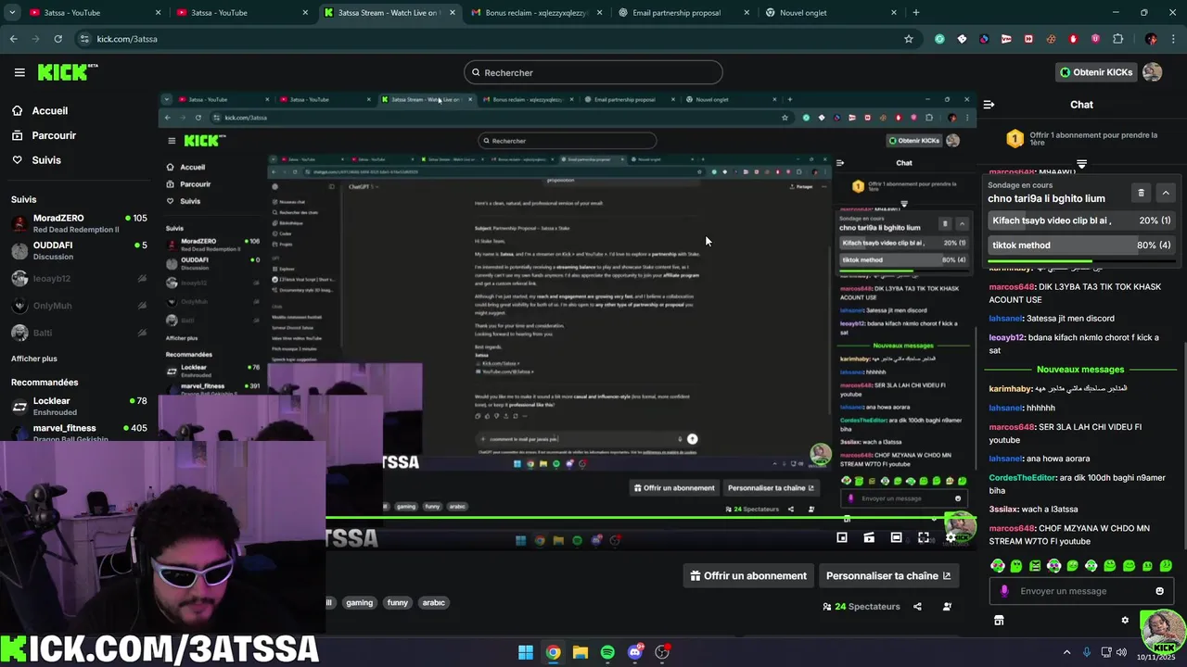Focus the Rechercher search field
The height and width of the screenshot is (667, 1187).
click(x=593, y=72)
